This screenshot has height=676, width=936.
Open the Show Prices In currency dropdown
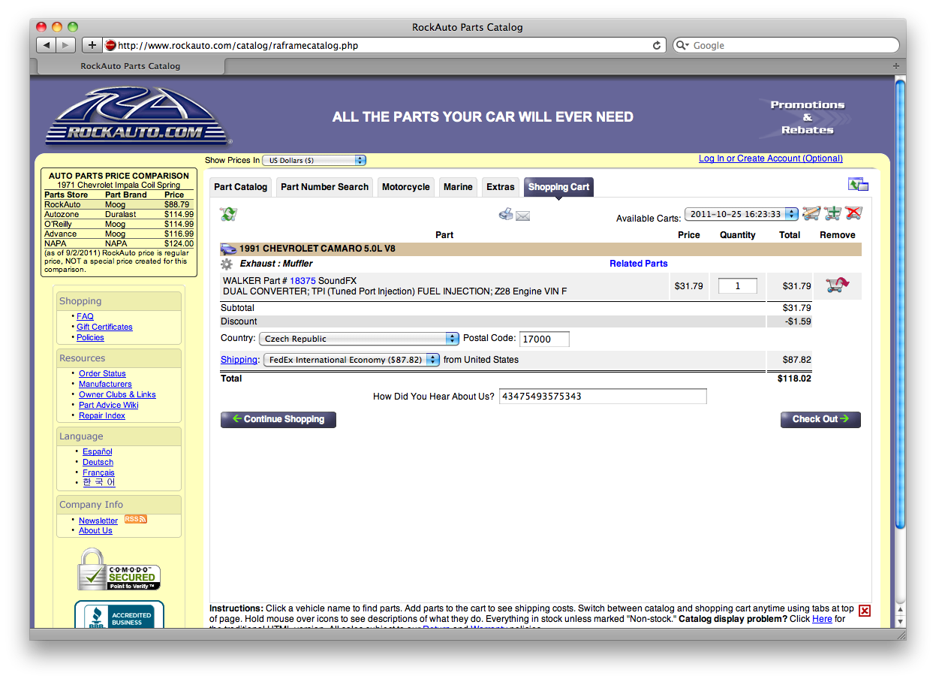[315, 160]
